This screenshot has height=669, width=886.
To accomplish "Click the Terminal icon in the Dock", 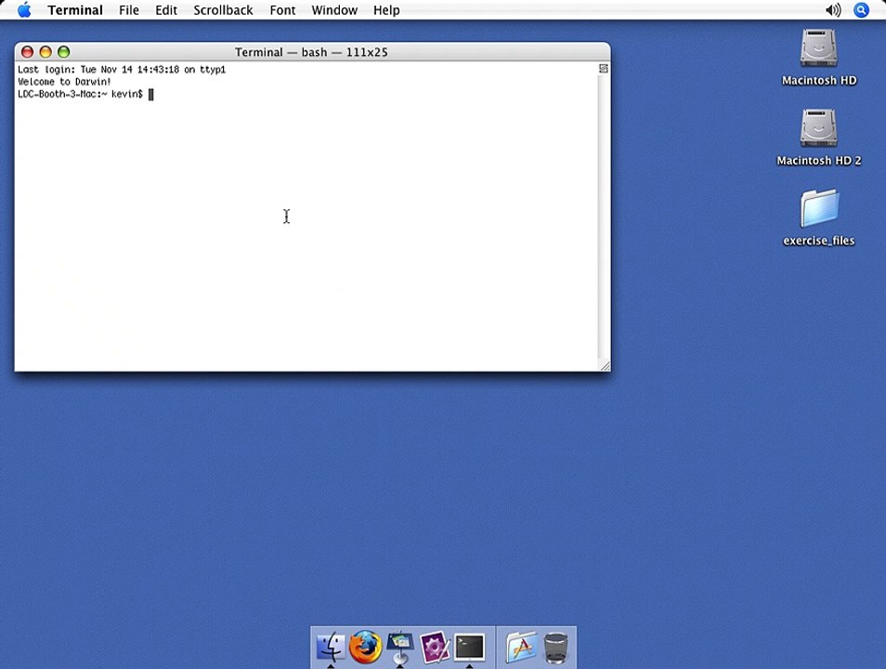I will click(470, 647).
